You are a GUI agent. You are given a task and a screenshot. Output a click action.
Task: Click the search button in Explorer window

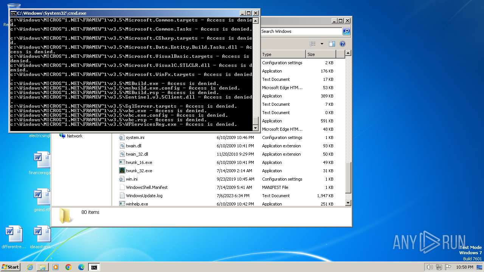tap(346, 31)
